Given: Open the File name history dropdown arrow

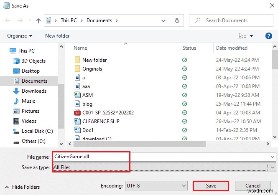Looking at the screenshot, I should 273,157.
